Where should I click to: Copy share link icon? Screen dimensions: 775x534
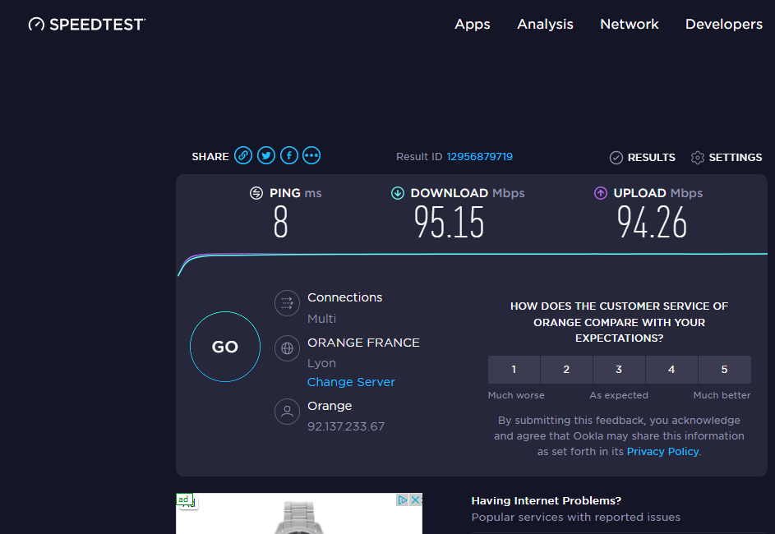pos(243,155)
